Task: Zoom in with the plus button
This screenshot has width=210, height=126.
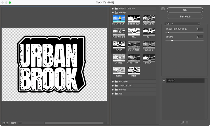Action: click(7, 123)
